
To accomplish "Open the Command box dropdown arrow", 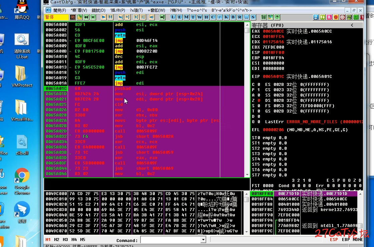I will pyautogui.click(x=203, y=240).
